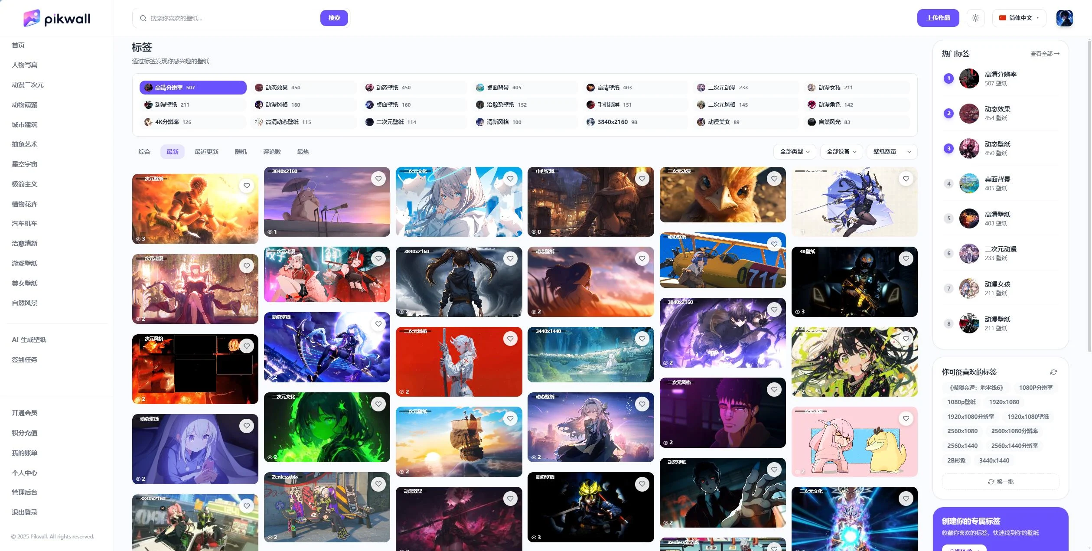Select the 随机 tab
The width and height of the screenshot is (1092, 551).
tap(241, 152)
